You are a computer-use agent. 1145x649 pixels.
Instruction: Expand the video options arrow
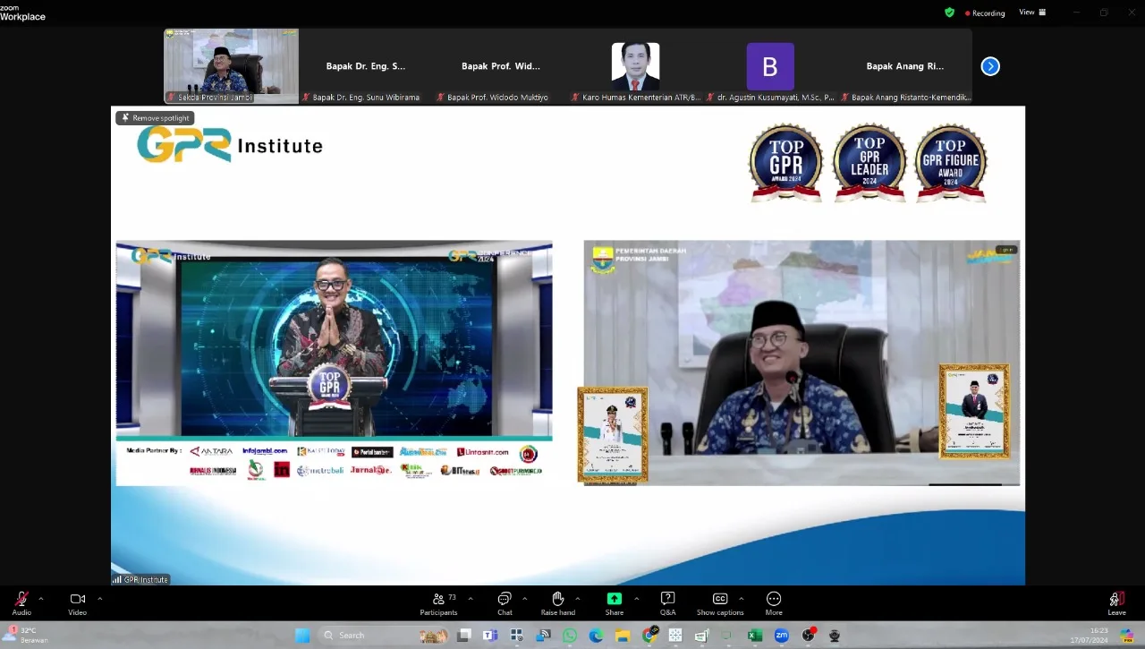pyautogui.click(x=99, y=599)
